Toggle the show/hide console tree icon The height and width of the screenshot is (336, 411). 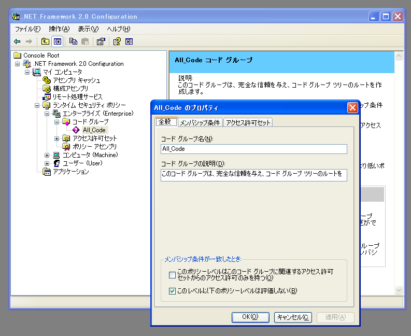click(58, 41)
